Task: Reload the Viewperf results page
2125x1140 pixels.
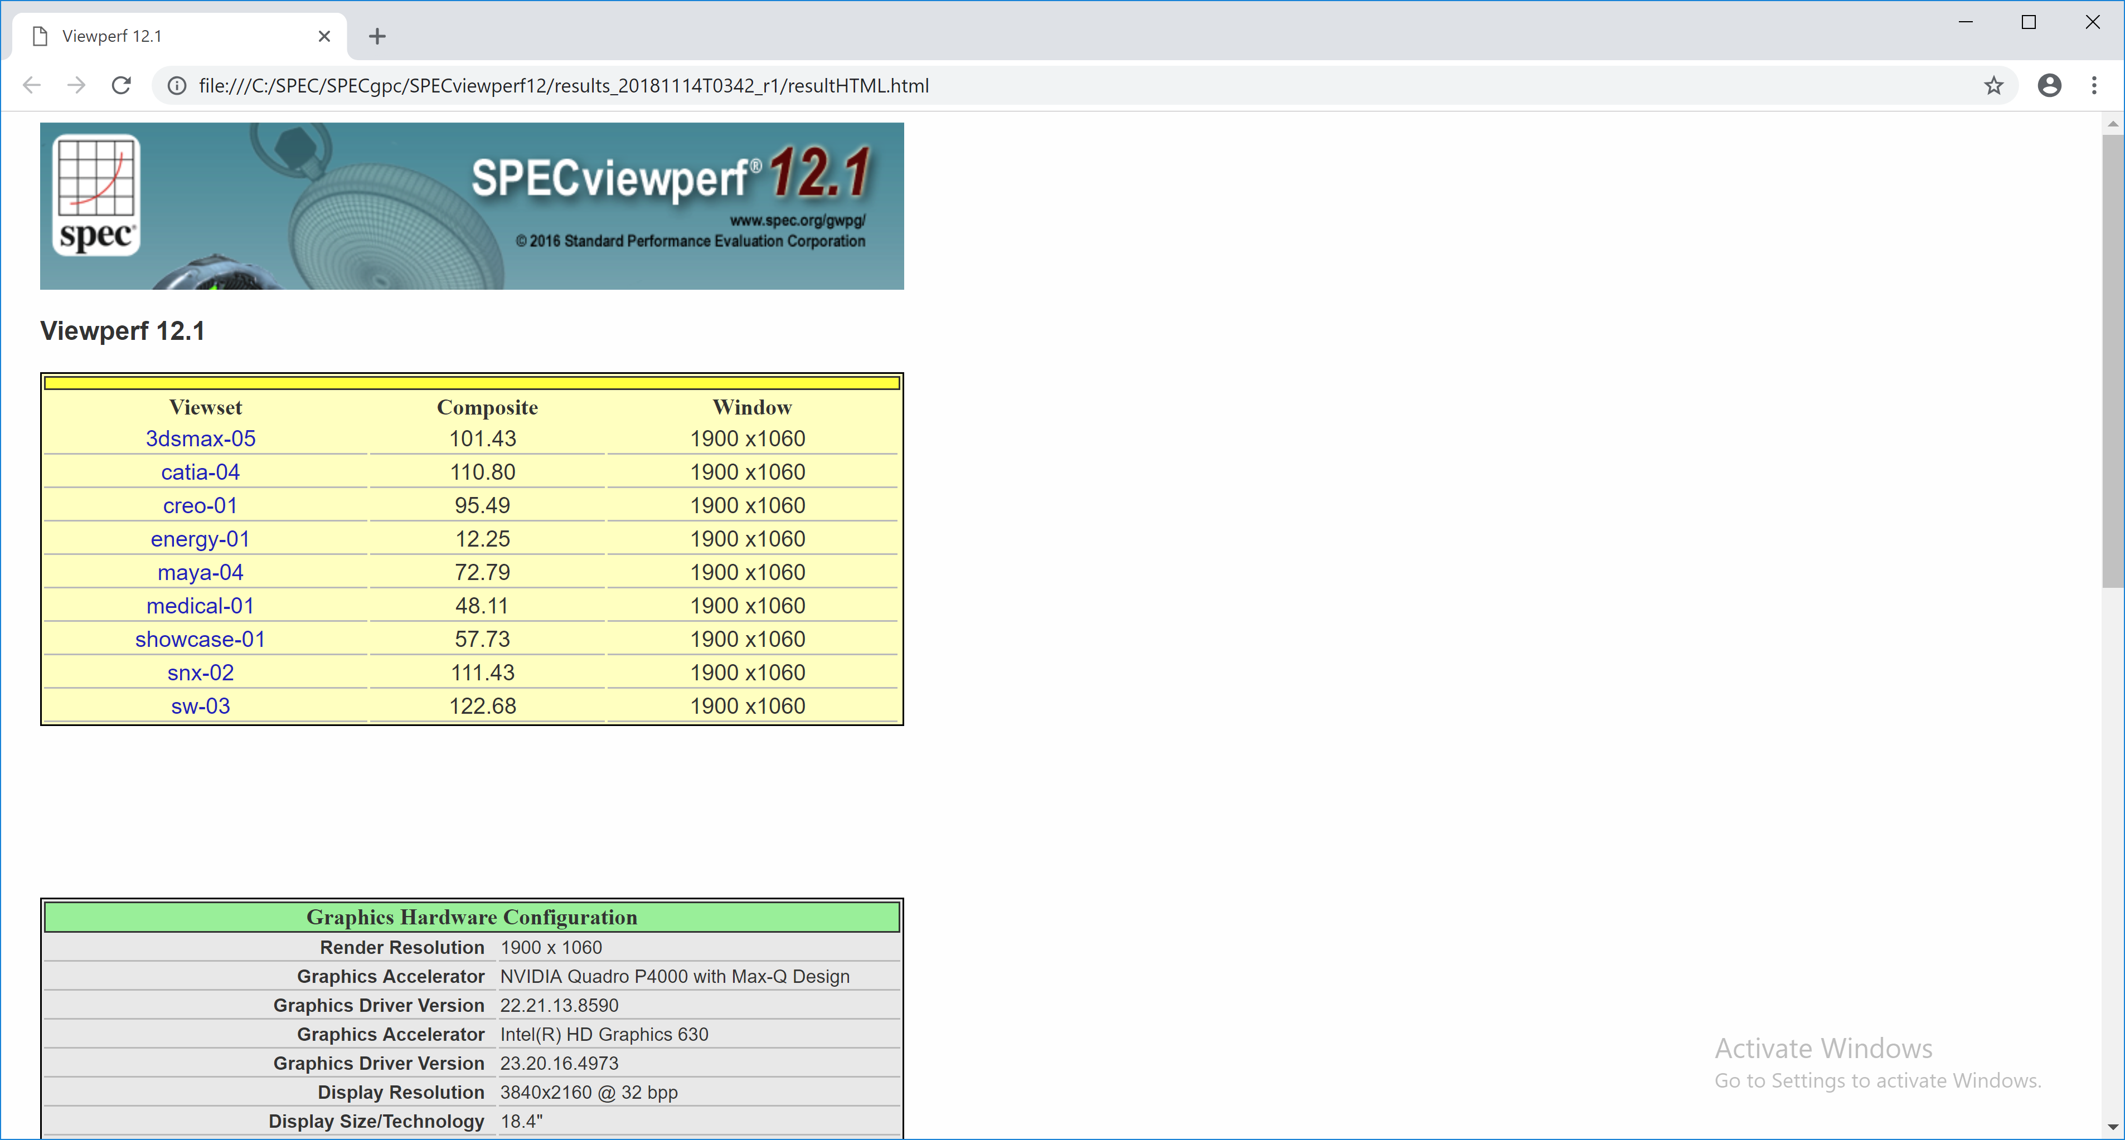Action: pos(122,85)
